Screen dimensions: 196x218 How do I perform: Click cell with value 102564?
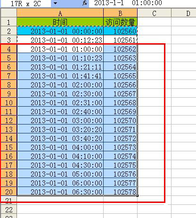click(x=120, y=67)
